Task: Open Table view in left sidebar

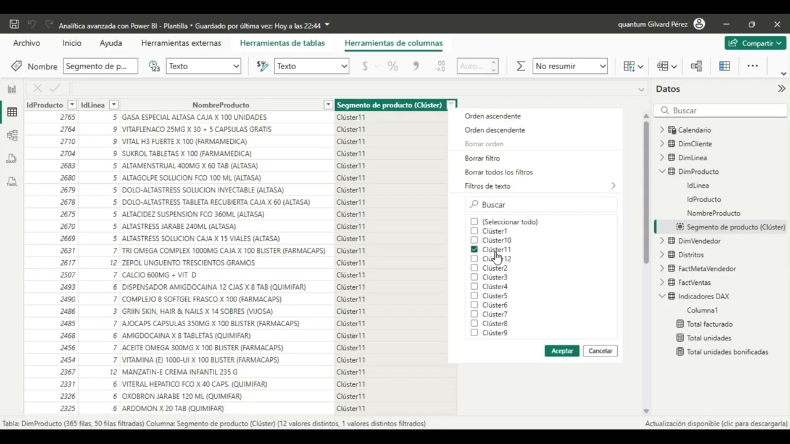Action: coord(12,112)
